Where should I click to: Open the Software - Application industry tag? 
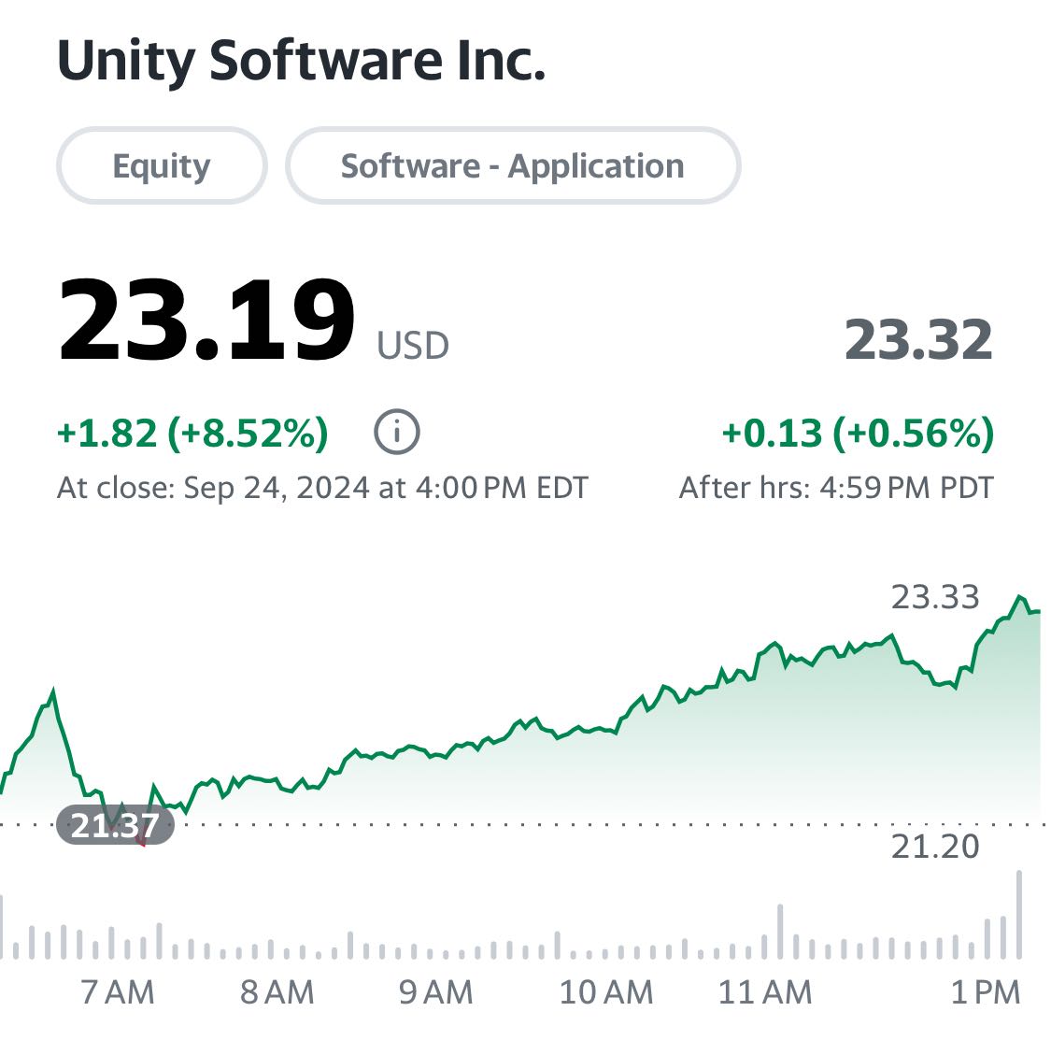coord(513,165)
